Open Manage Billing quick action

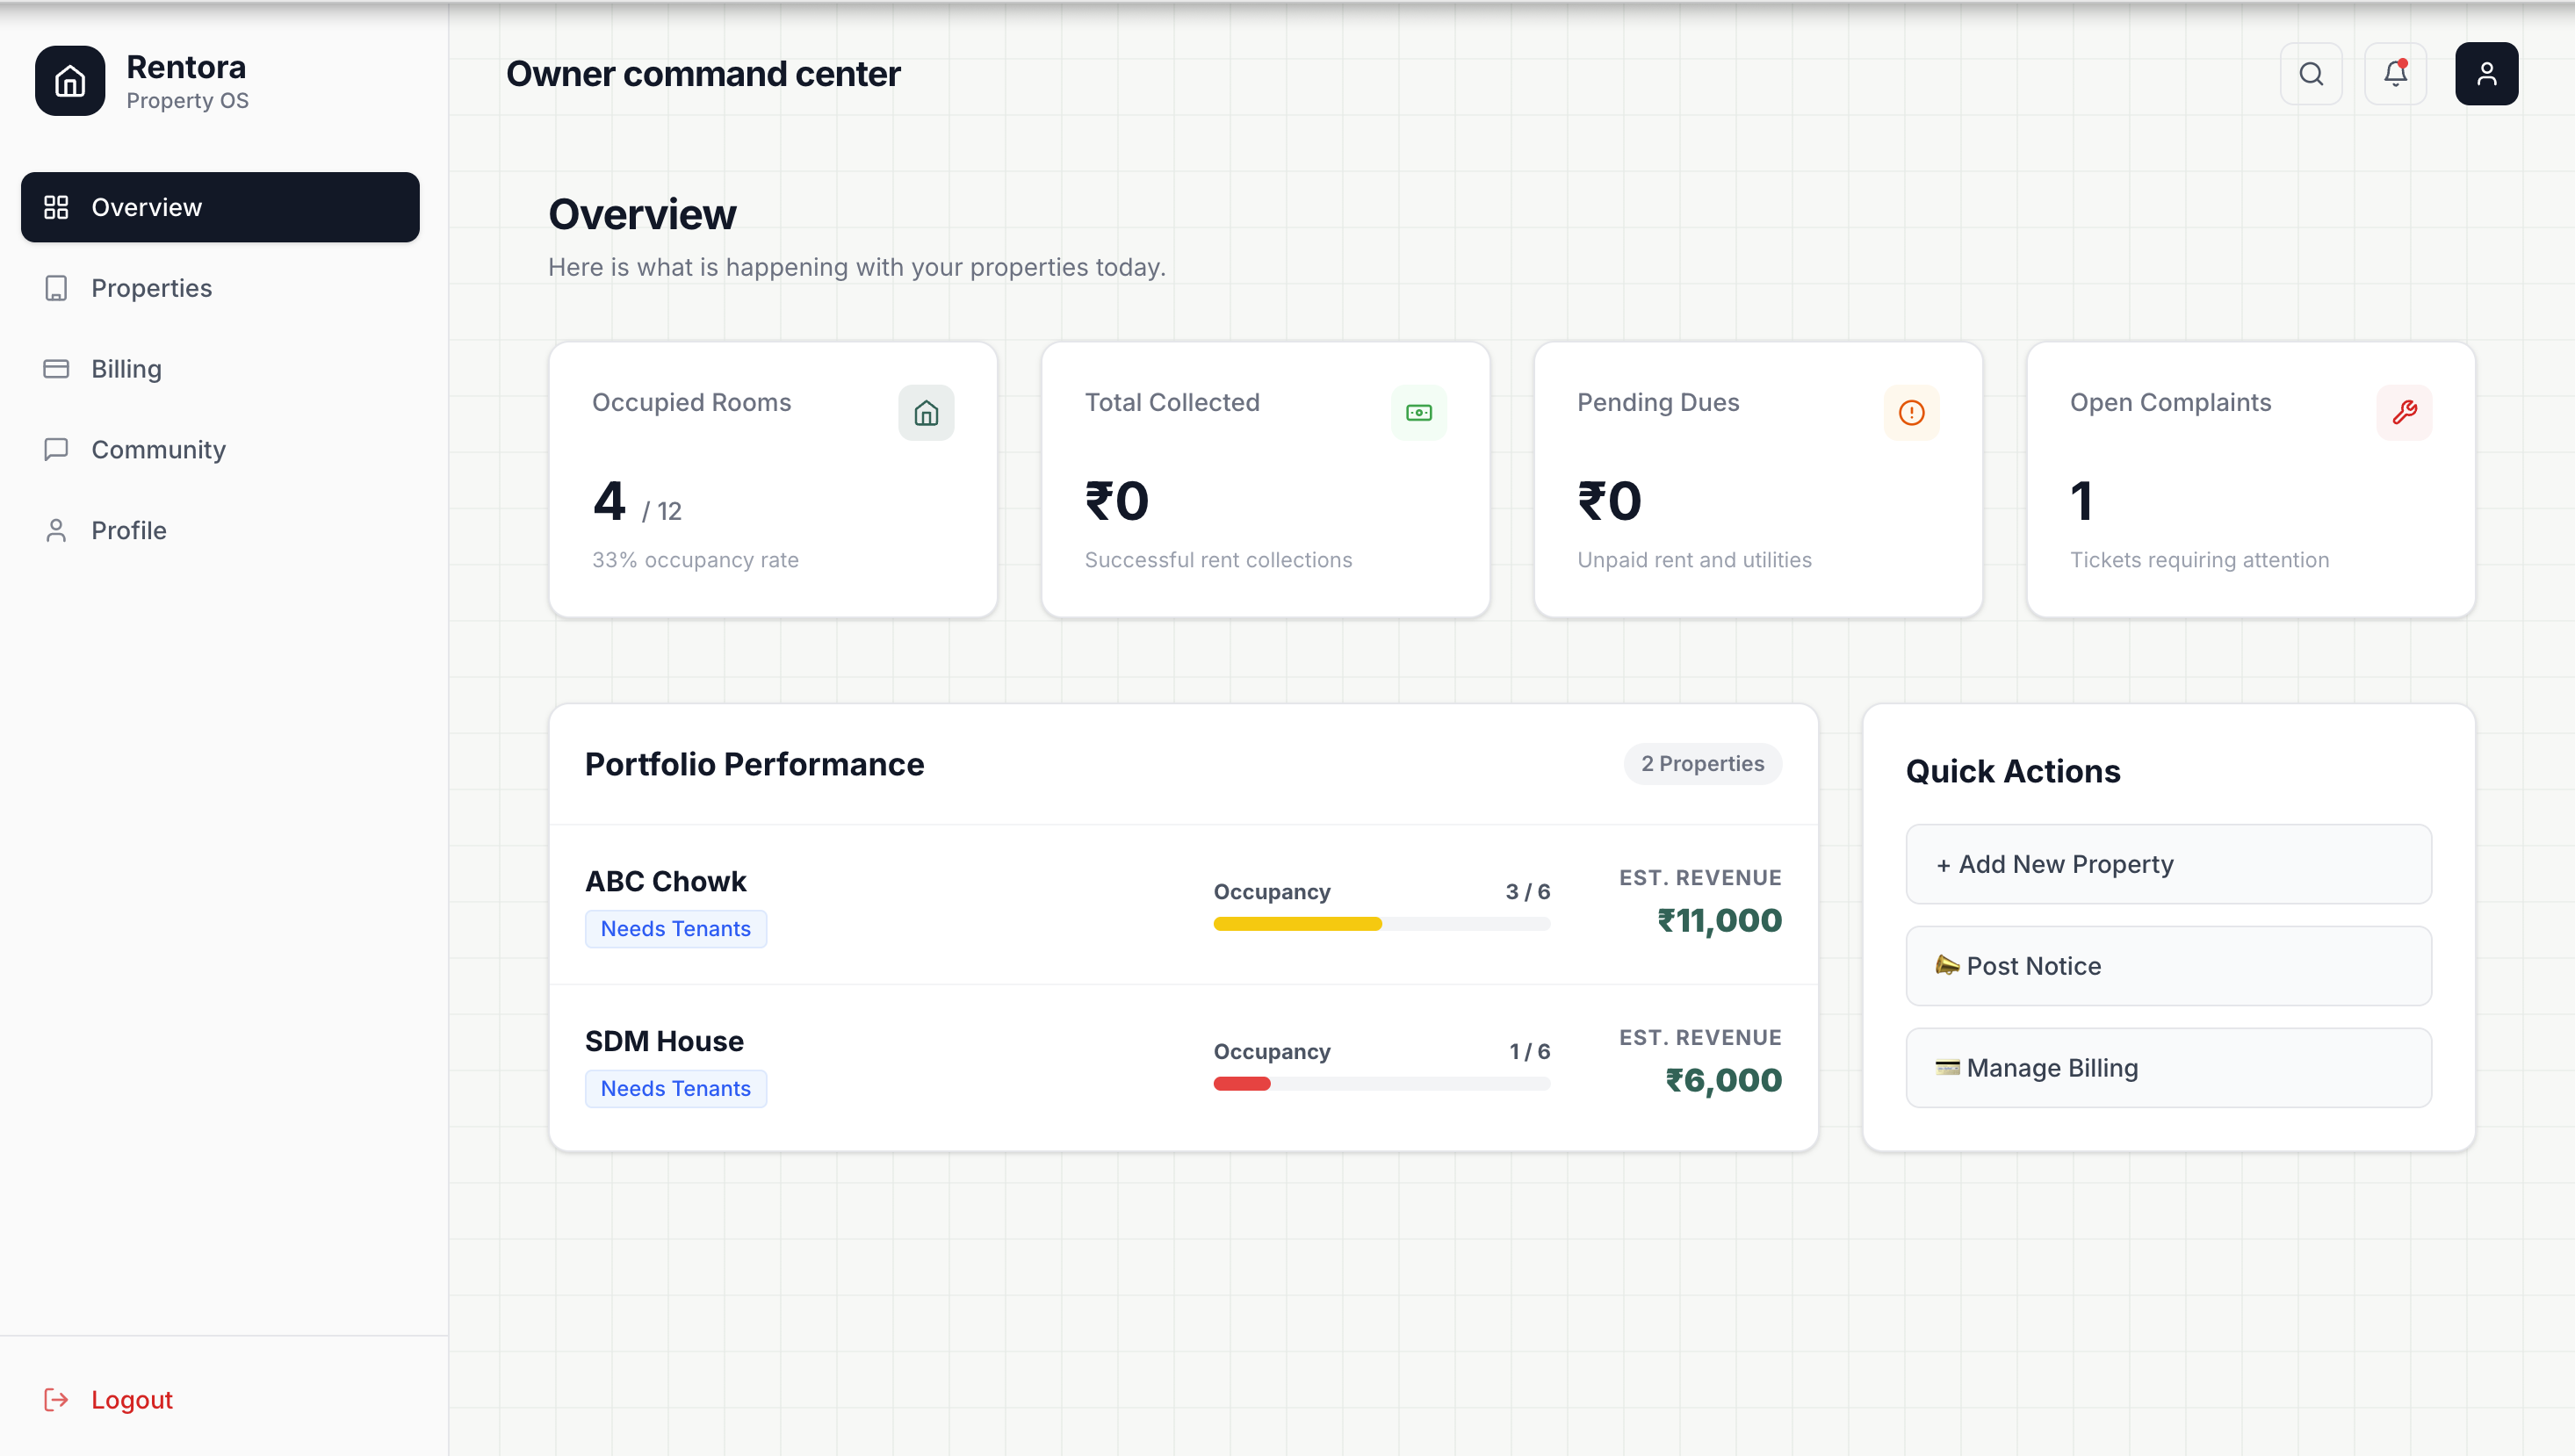(2168, 1068)
